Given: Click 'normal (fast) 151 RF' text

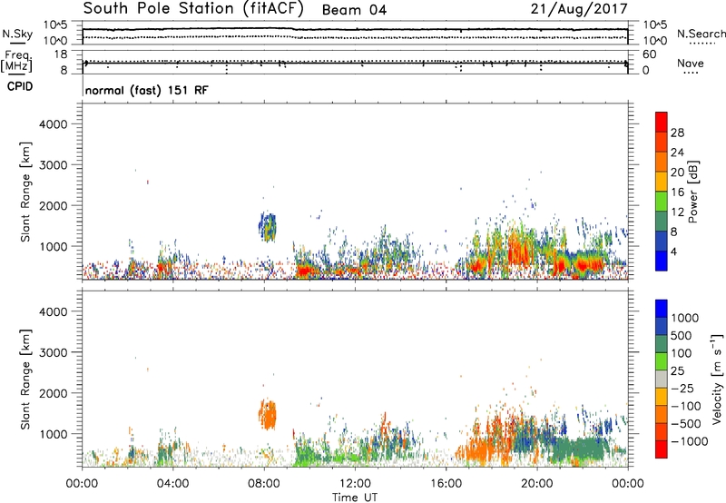Looking at the screenshot, I should [x=147, y=90].
